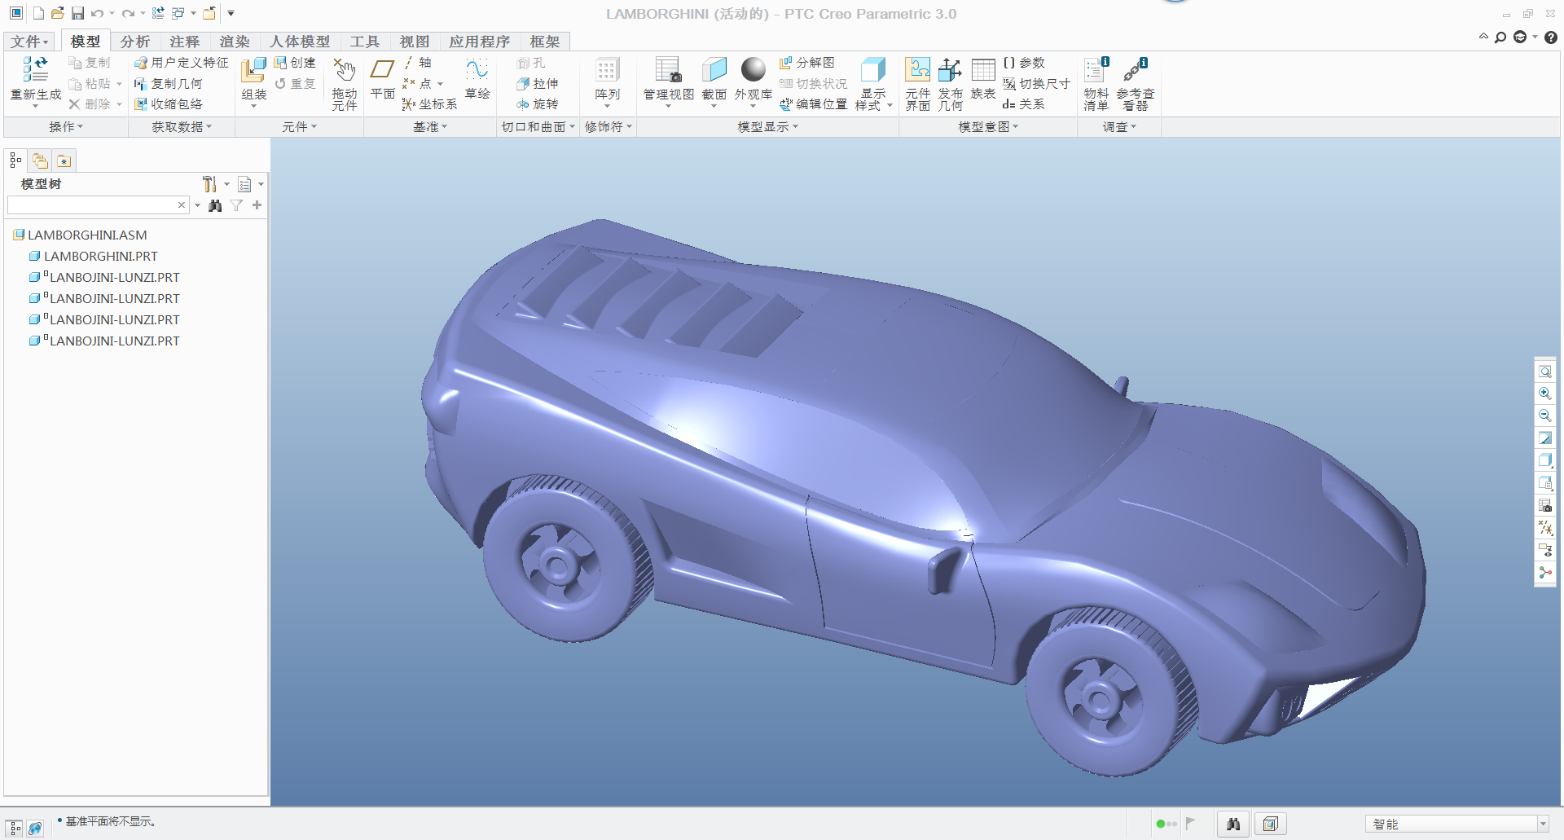The image size is (1564, 840).
Task: Click the 重新生成 (Regenerate) icon
Action: [x=35, y=70]
